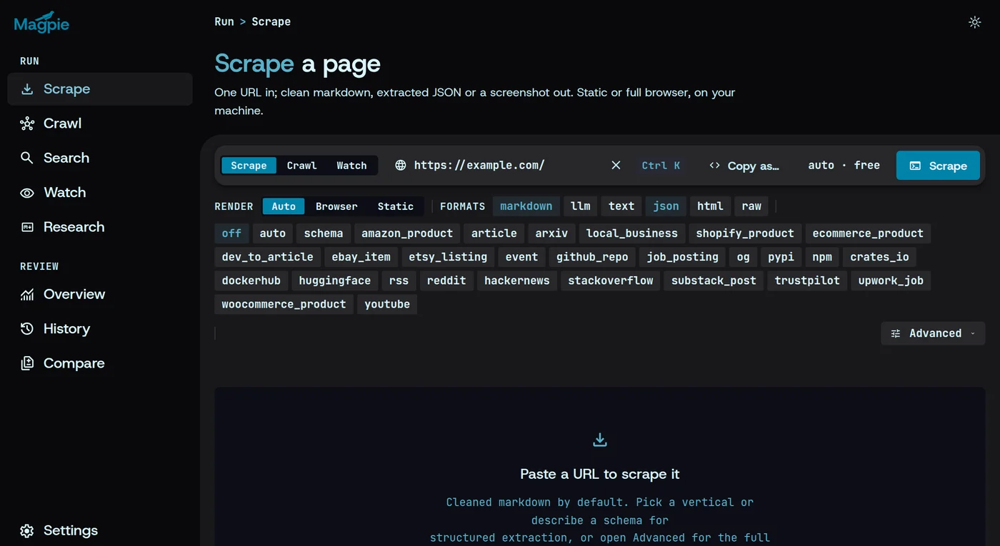Select the Static render mode
The height and width of the screenshot is (546, 1000).
[x=396, y=206]
